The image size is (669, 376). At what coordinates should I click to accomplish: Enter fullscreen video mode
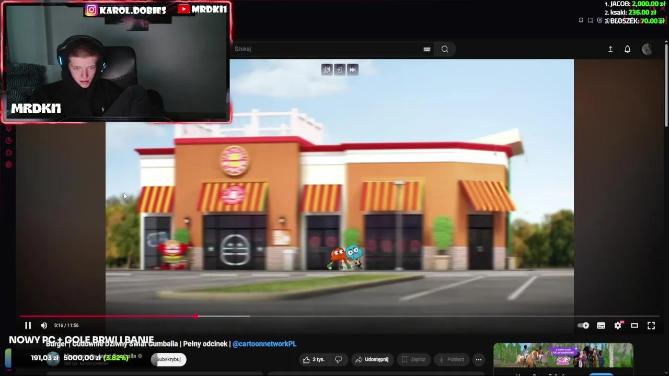click(651, 325)
